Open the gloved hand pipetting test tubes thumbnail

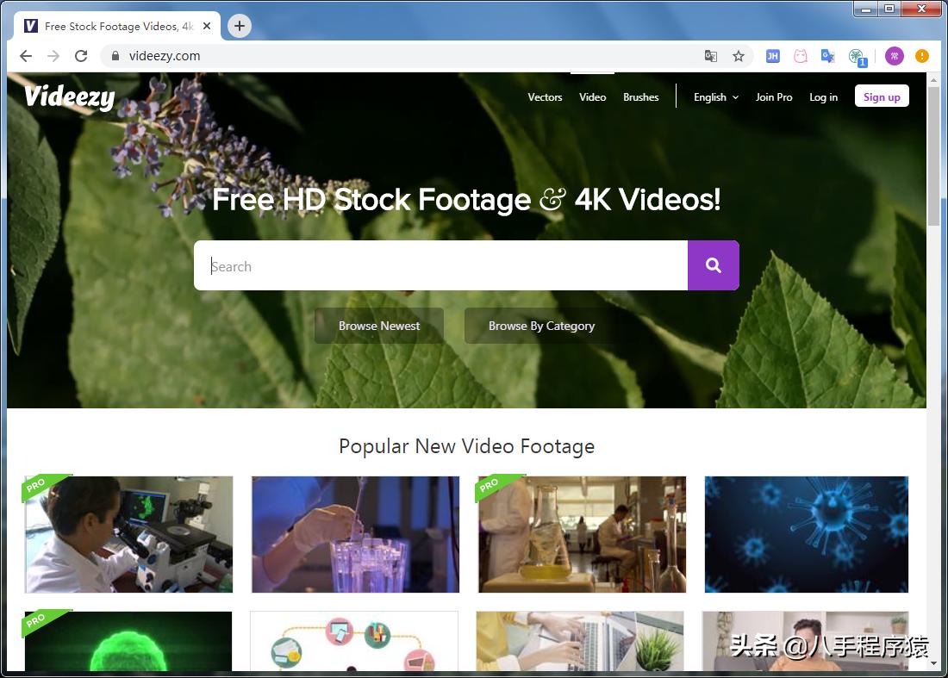355,534
